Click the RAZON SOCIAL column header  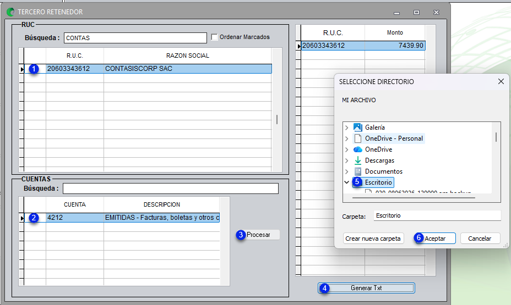(187, 56)
